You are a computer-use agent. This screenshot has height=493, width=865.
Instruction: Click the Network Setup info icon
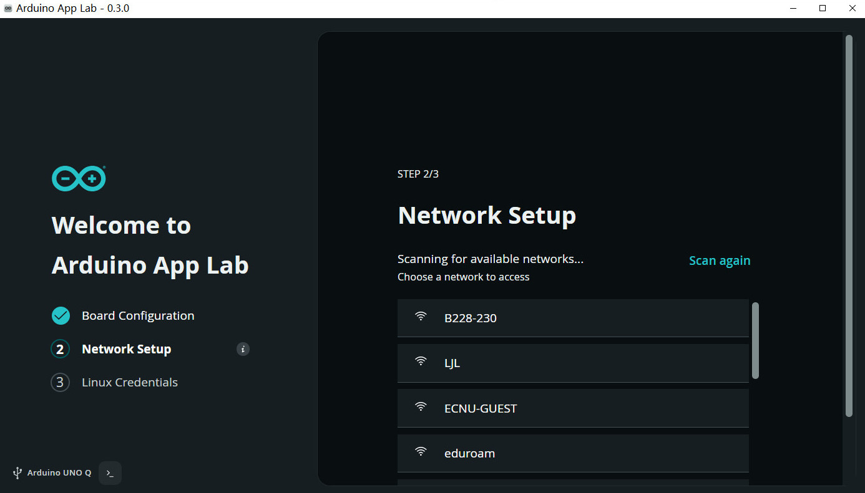tap(243, 349)
